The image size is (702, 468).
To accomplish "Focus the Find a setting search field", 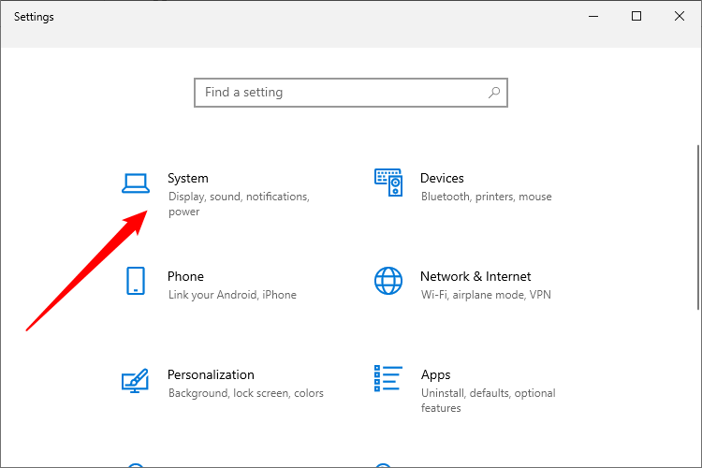I will (x=342, y=93).
